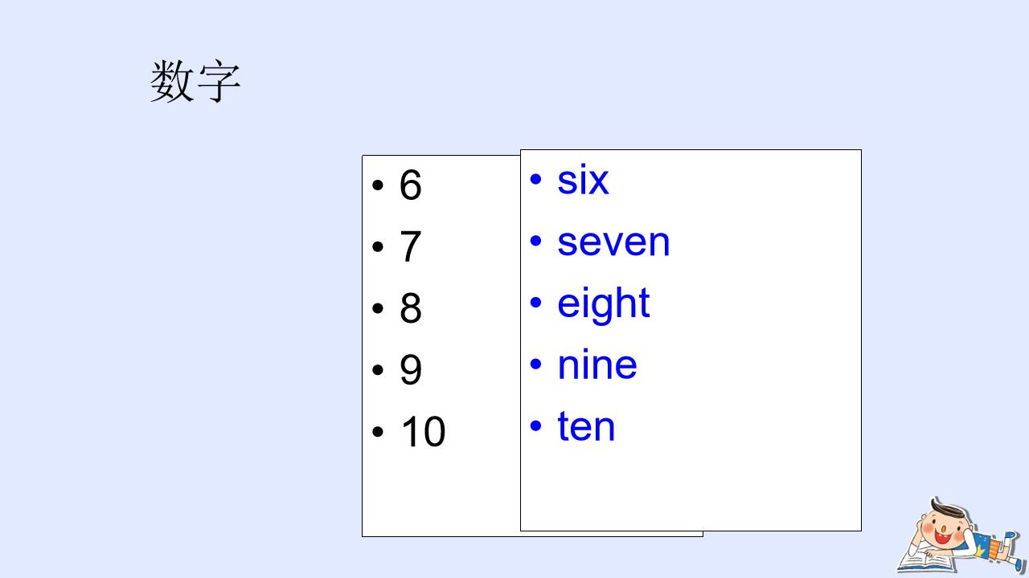Click the bullet point before six
The image size is (1029, 578).
[x=536, y=181]
